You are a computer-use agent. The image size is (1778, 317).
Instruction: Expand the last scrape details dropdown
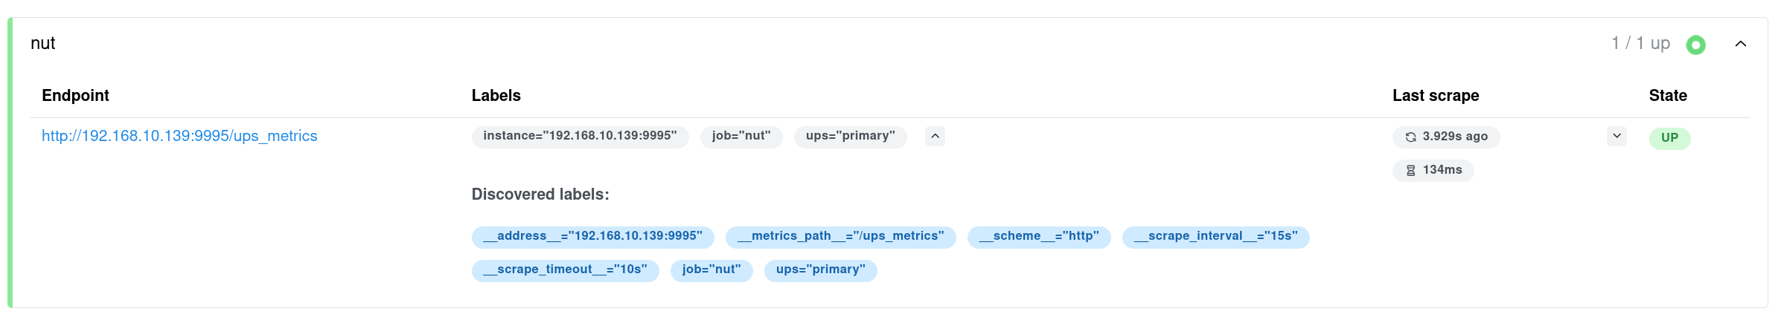1616,136
